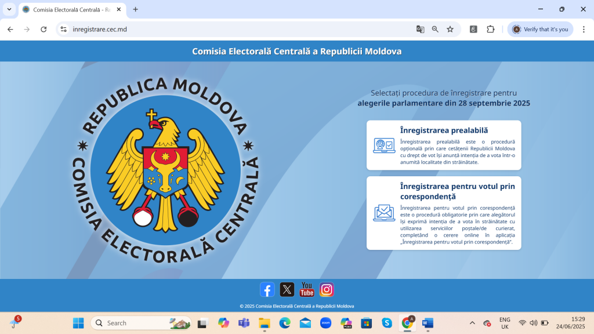Open battery status tray icon
The width and height of the screenshot is (594, 334).
[x=545, y=323]
